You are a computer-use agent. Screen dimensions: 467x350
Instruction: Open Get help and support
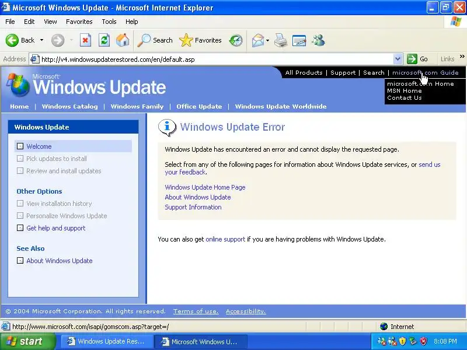(x=55, y=228)
